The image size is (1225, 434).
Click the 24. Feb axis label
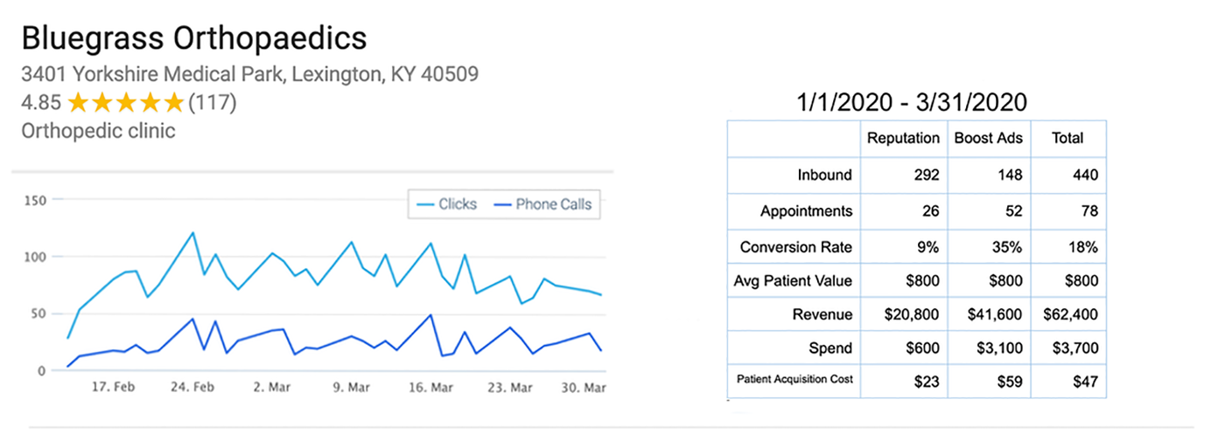[x=192, y=388]
